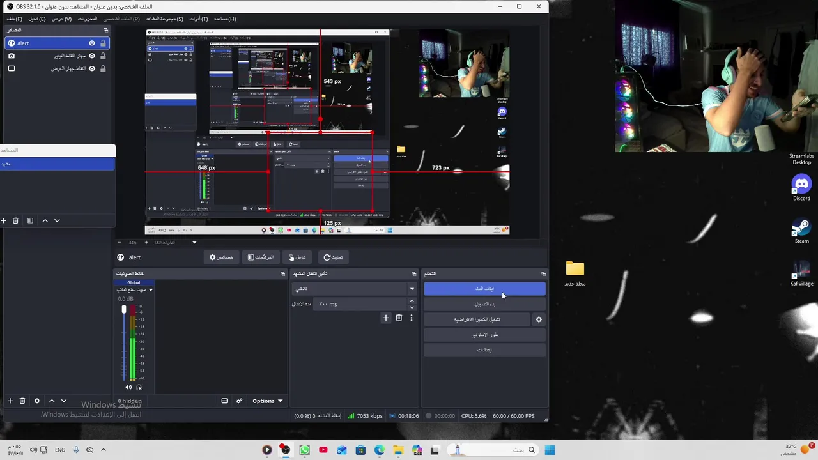Expand صوت سطح المكتب track options arrow

[x=151, y=289]
